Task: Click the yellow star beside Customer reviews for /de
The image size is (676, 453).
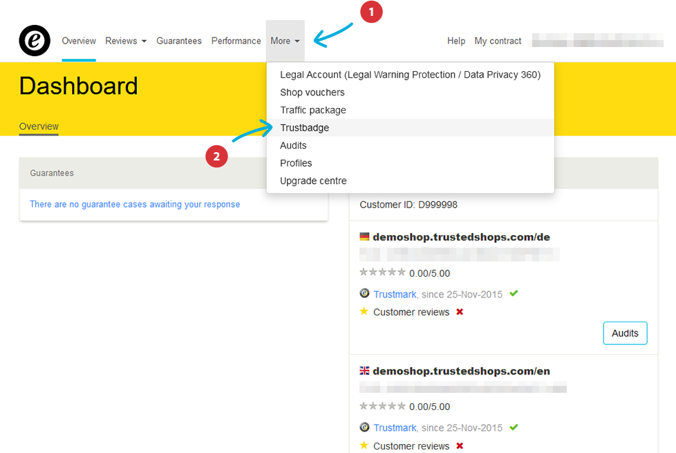Action: 364,311
